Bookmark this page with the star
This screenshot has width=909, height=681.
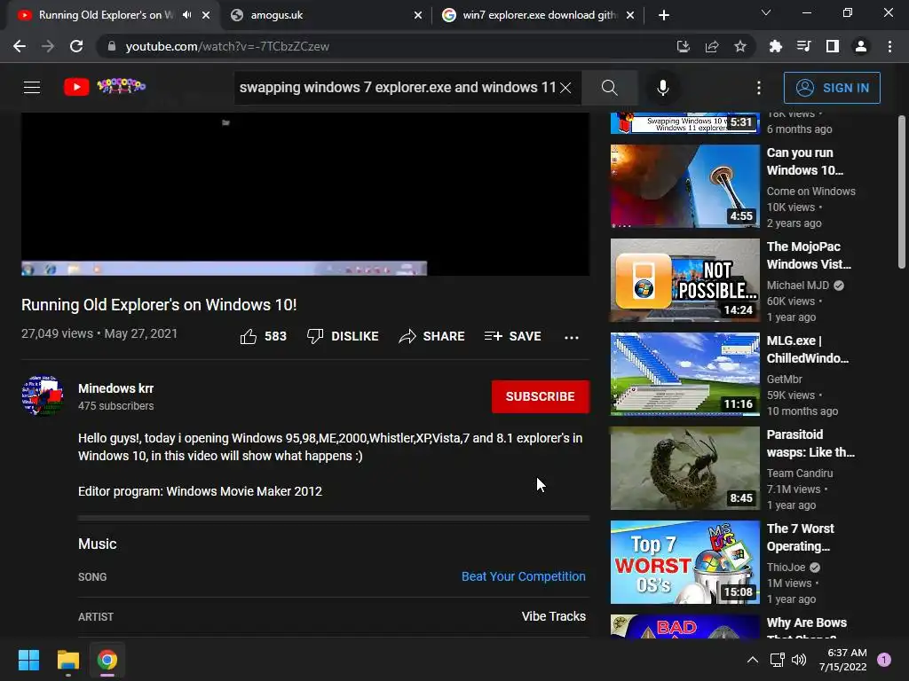[740, 46]
